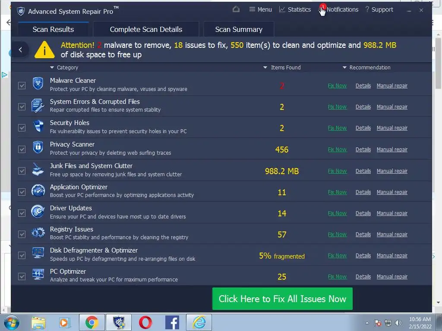Open Google Chrome from the taskbar
This screenshot has width=442, height=331.
coord(92,322)
